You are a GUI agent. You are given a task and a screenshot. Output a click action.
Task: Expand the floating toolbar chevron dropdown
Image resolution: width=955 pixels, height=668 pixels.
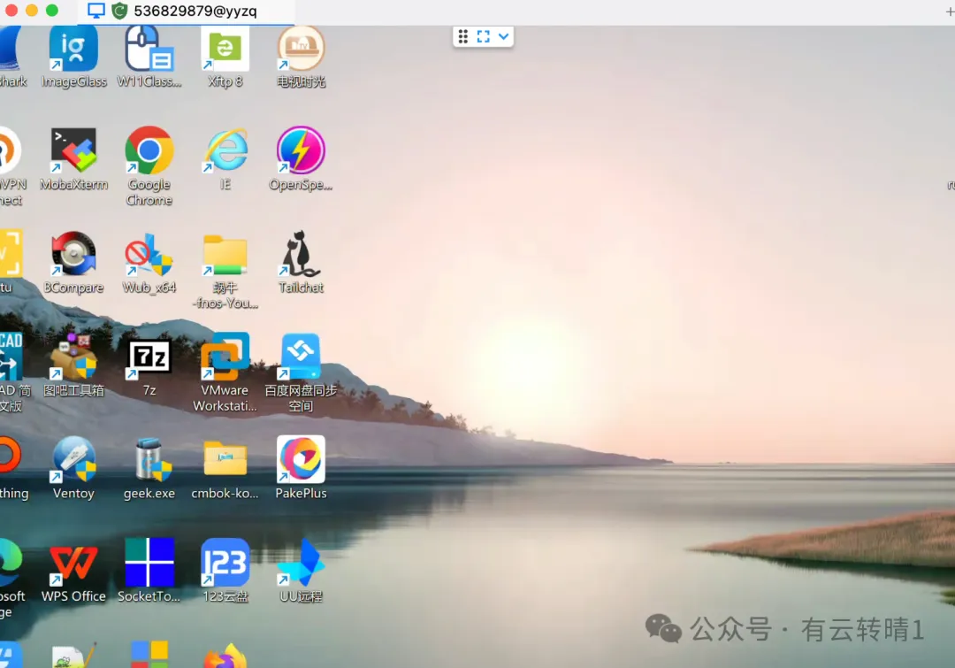(x=503, y=36)
